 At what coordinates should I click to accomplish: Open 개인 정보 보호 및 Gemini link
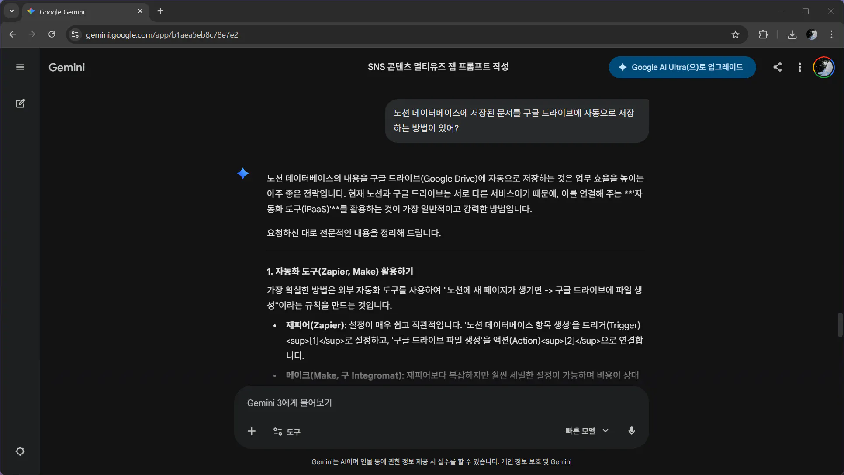(536, 461)
